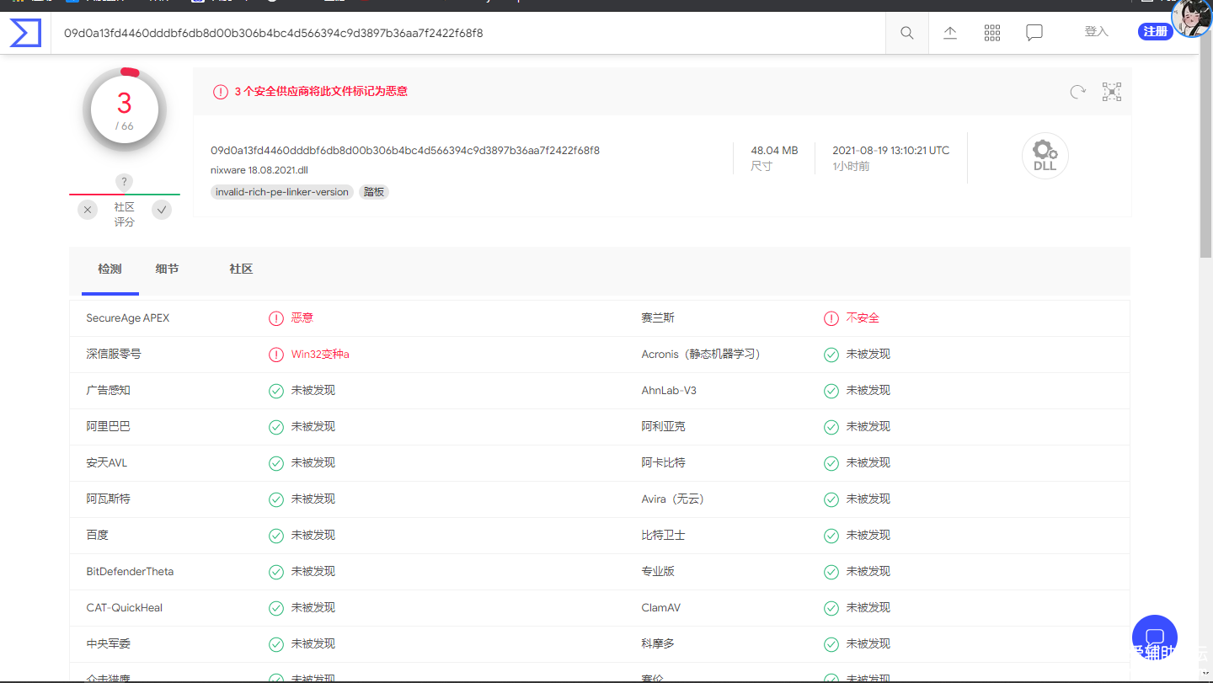Click the 阿卡比特 vendor name

(663, 463)
